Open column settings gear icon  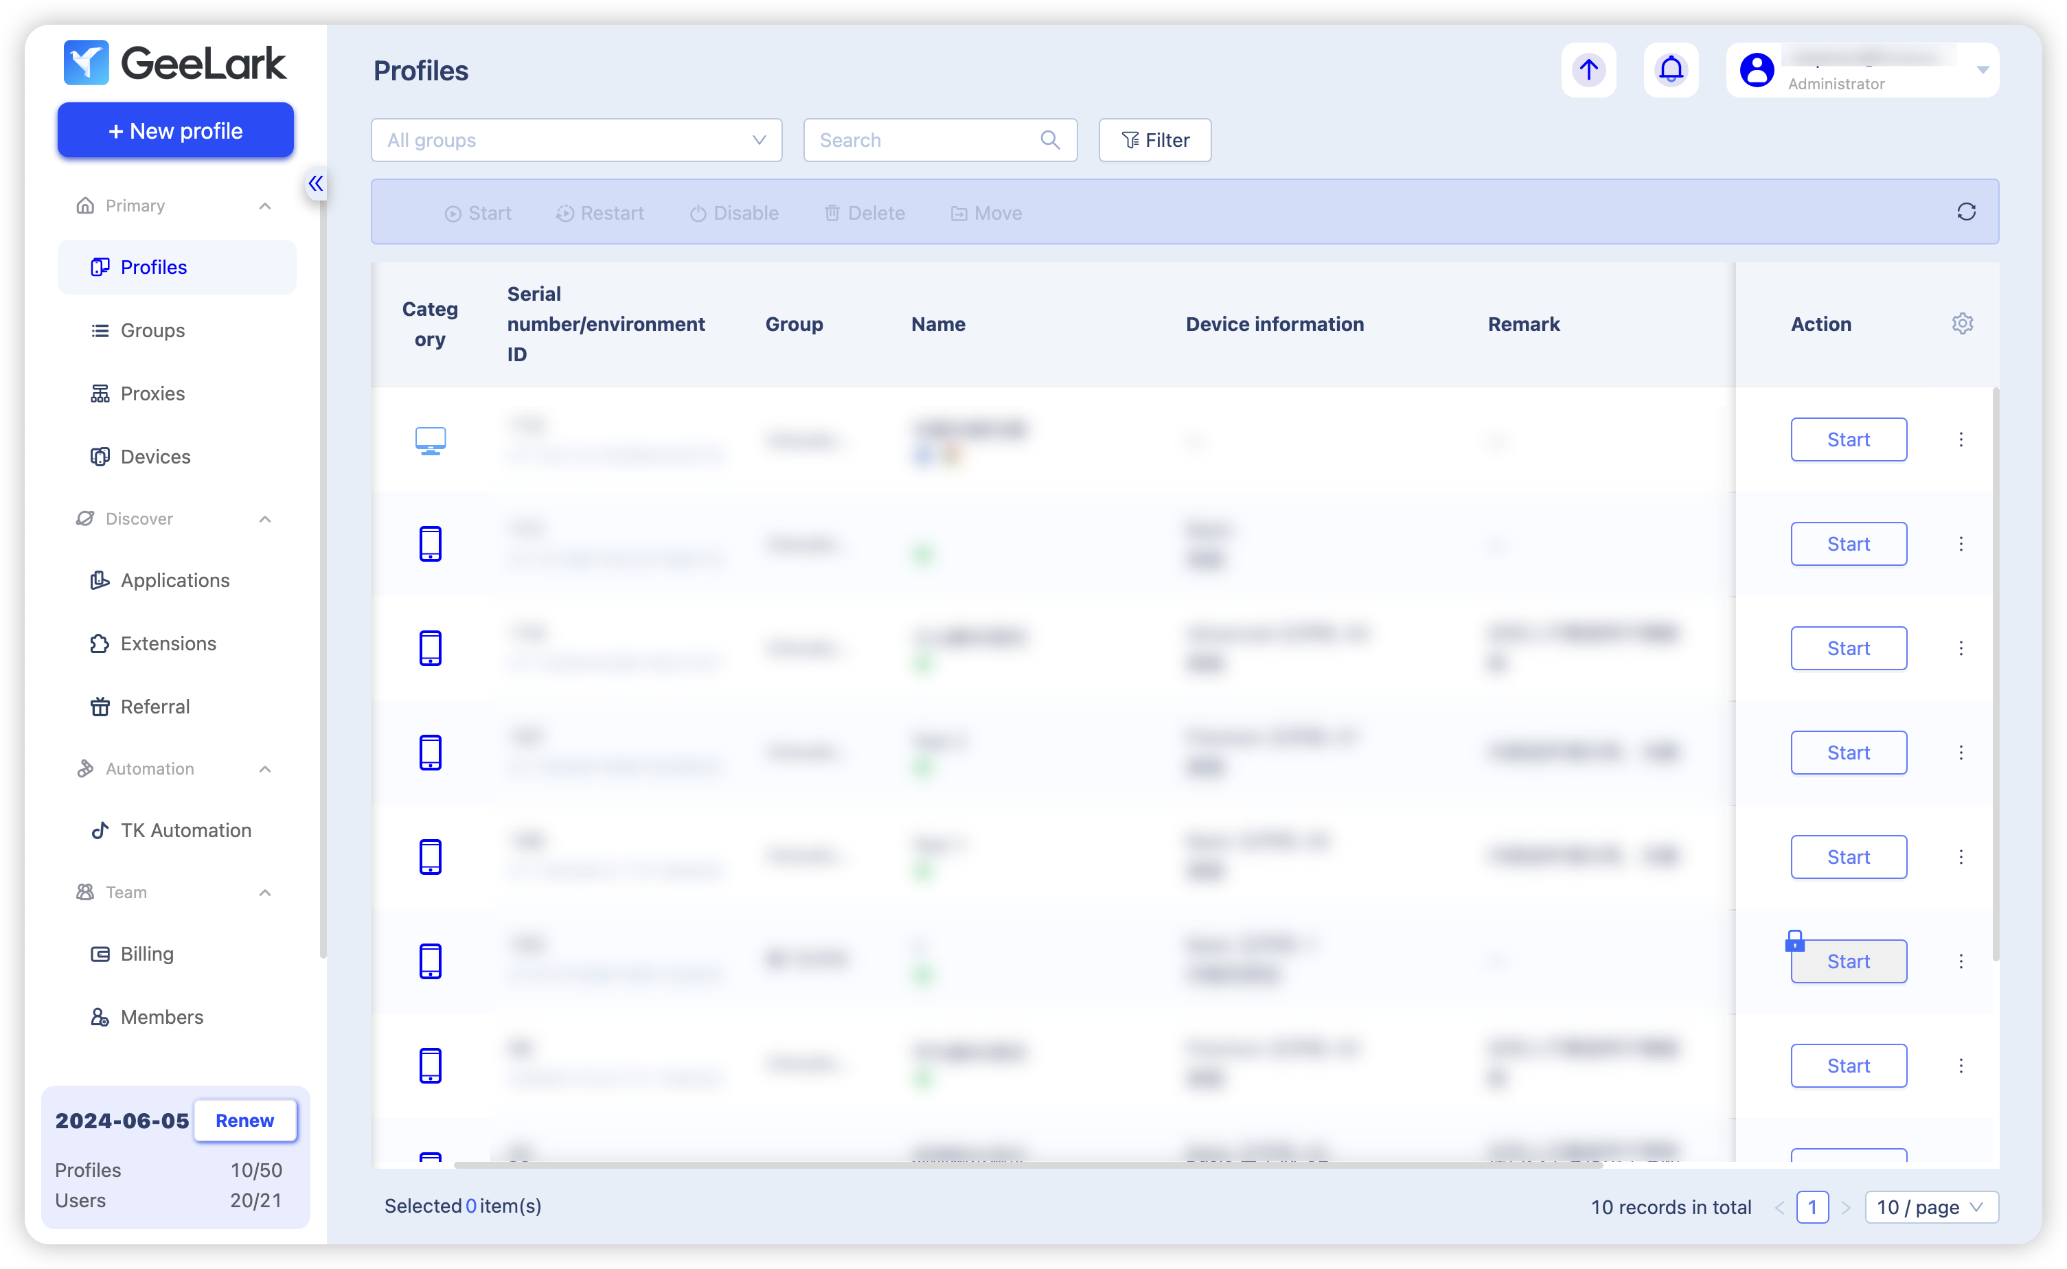pos(1962,323)
